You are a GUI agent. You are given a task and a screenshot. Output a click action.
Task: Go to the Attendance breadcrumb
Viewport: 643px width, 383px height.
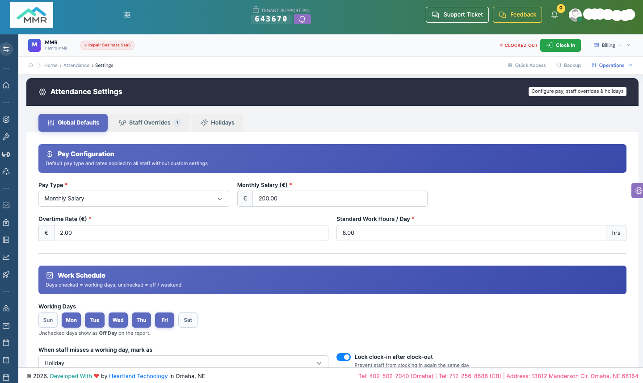[x=76, y=65]
